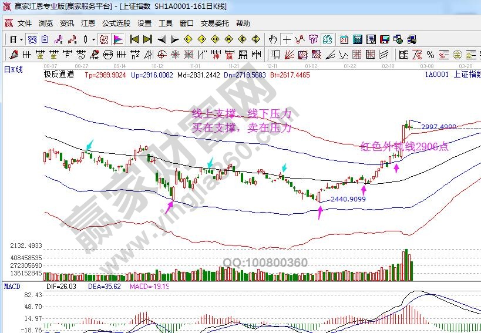Jump to first bar with skip-start arrow

tap(134, 39)
